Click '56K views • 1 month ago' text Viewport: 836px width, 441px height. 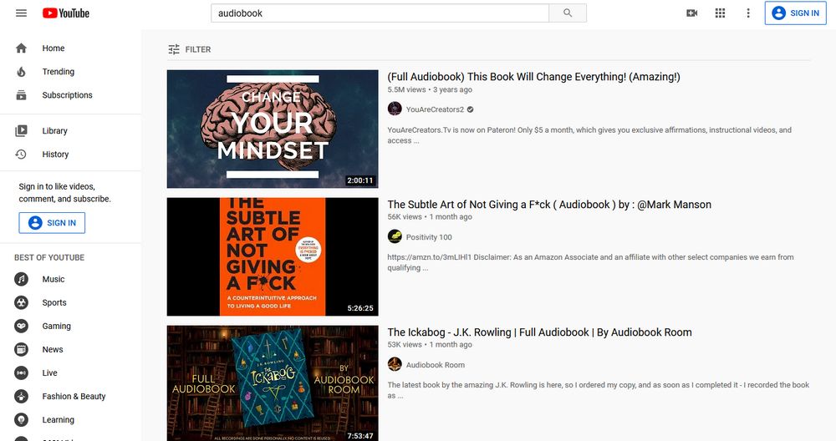(430, 217)
